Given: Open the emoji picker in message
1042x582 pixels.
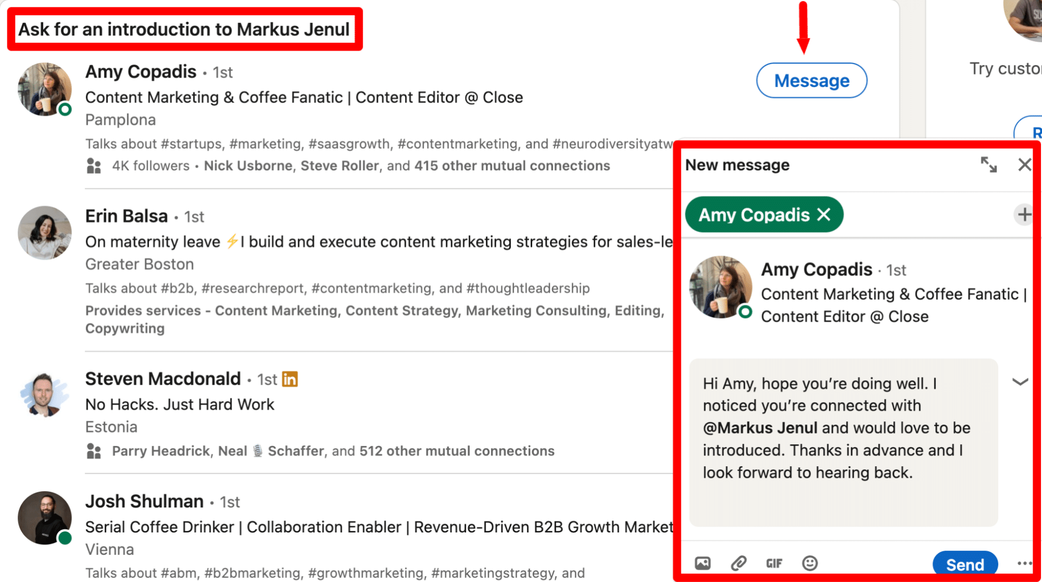Looking at the screenshot, I should pyautogui.click(x=810, y=563).
